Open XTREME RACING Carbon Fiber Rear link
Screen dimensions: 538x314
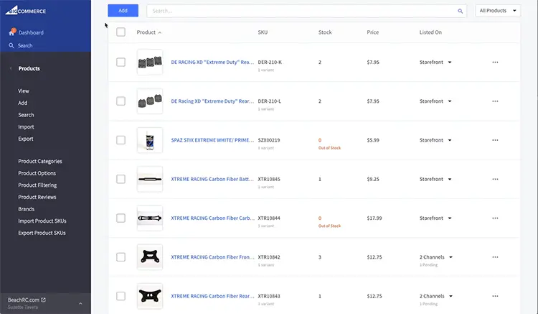[213, 296]
